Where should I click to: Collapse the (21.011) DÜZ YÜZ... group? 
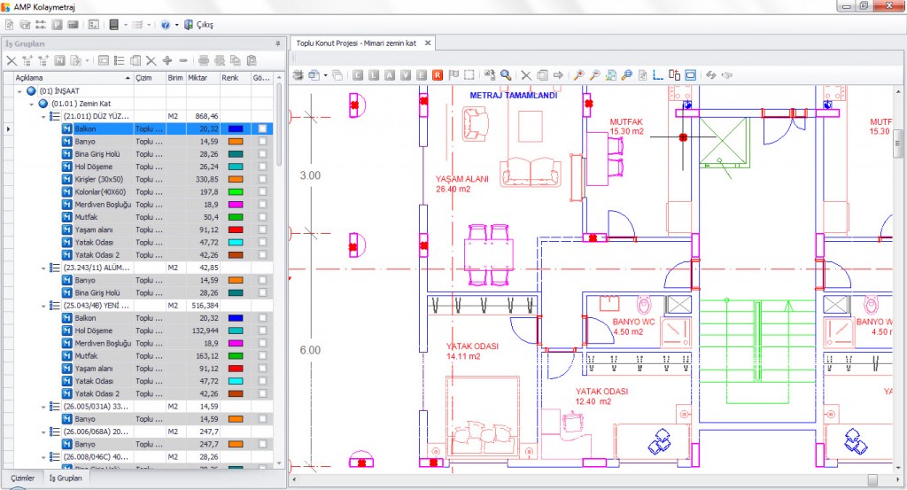tap(43, 116)
